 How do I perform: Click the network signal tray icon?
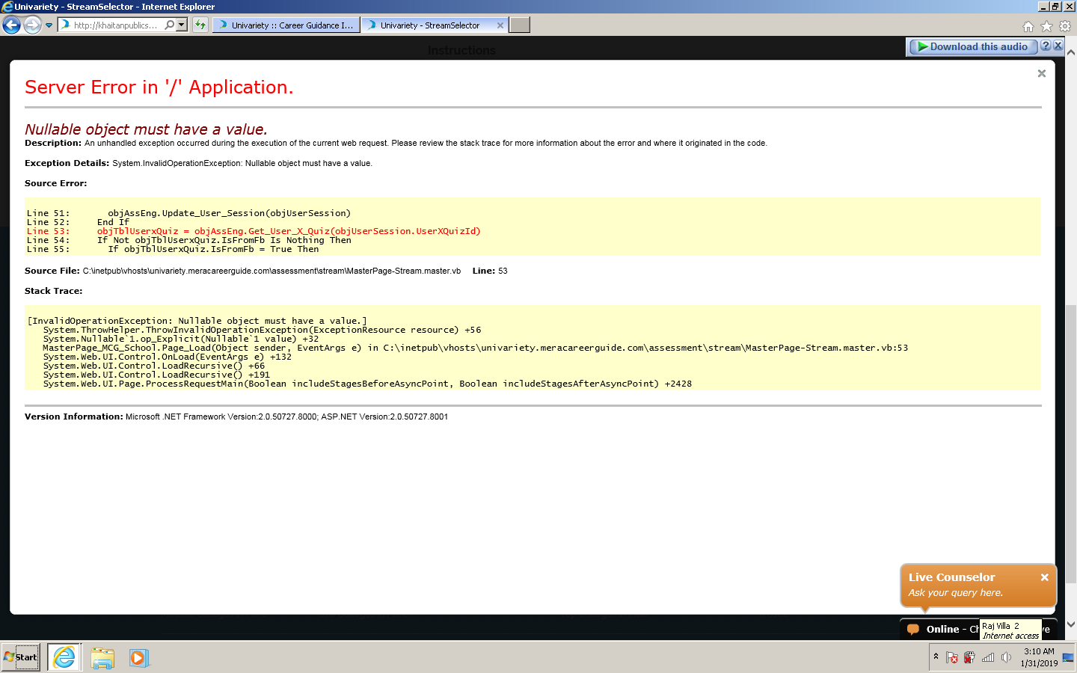pyautogui.click(x=988, y=657)
